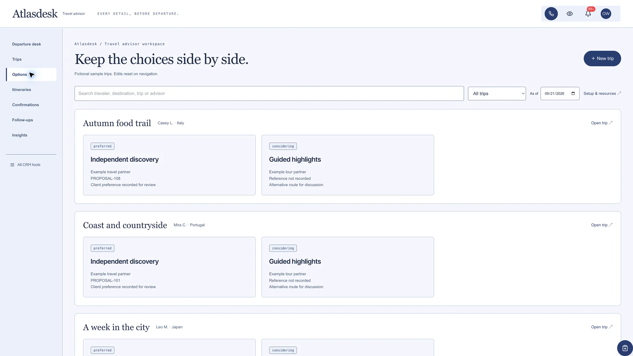Click Casey L. · Italy traveler label
Viewport: 633px width, 356px height.
(171, 123)
